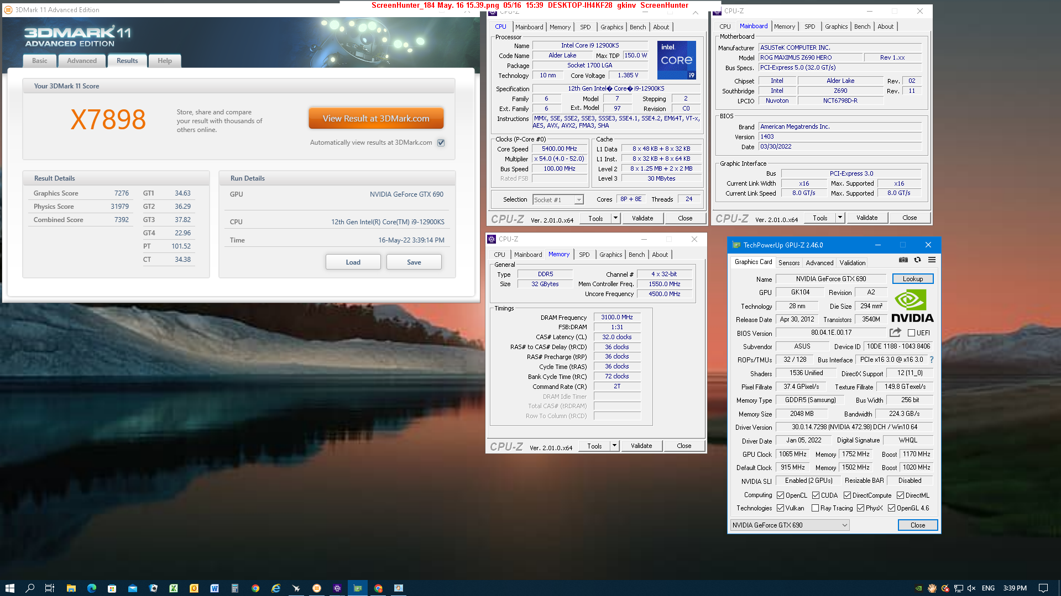
Task: Open Solitaire from the taskbar
Action: click(153, 588)
